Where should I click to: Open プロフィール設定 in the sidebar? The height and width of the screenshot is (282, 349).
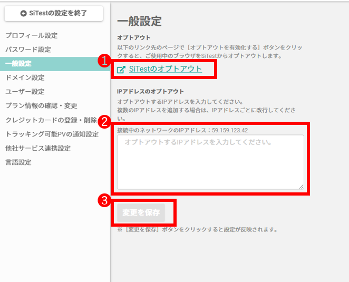(32, 35)
